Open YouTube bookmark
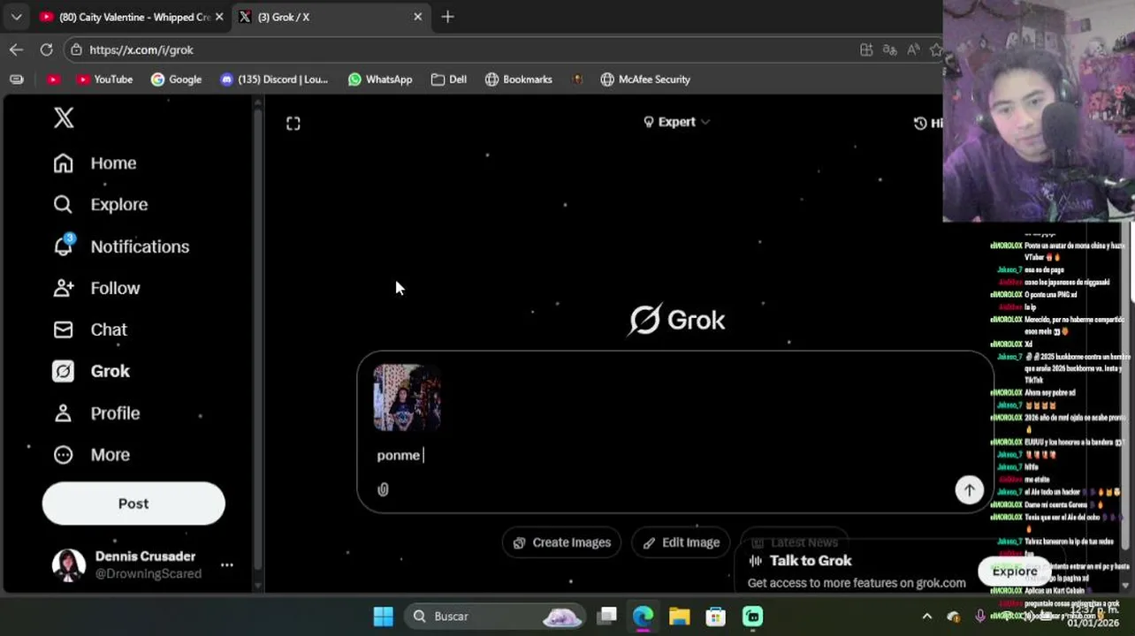1135x636 pixels. [104, 79]
